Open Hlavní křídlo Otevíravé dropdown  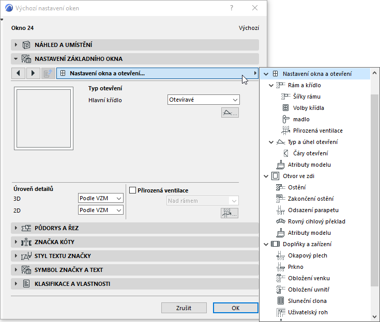[x=204, y=100]
